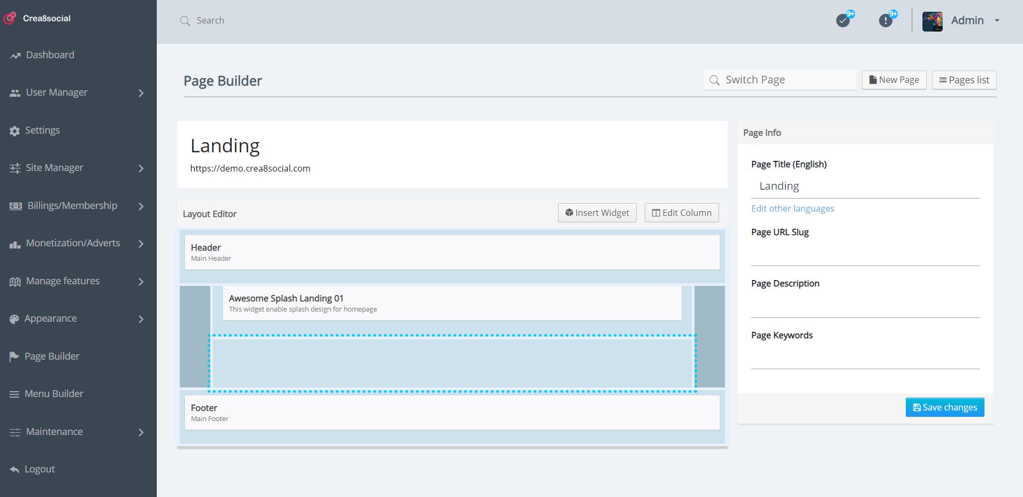Open Menu Builder from the sidebar
Image resolution: width=1023 pixels, height=497 pixels.
click(54, 394)
